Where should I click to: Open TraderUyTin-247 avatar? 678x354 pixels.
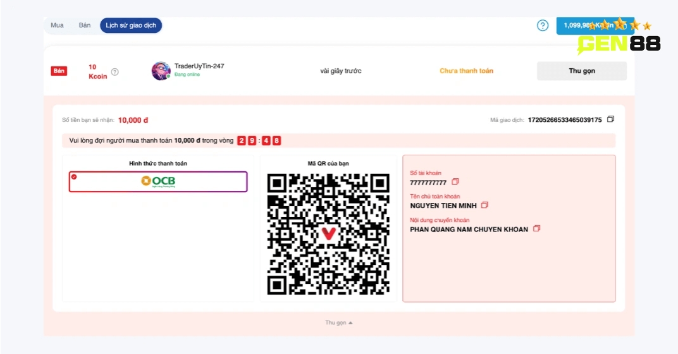point(161,71)
